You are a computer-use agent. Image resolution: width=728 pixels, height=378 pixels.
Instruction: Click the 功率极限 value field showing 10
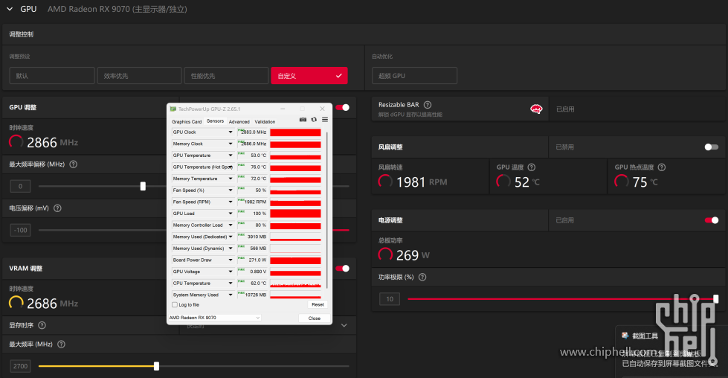click(390, 299)
